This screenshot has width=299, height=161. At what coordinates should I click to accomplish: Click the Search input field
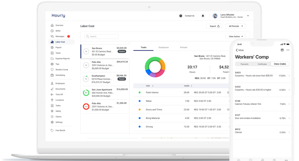(101, 36)
